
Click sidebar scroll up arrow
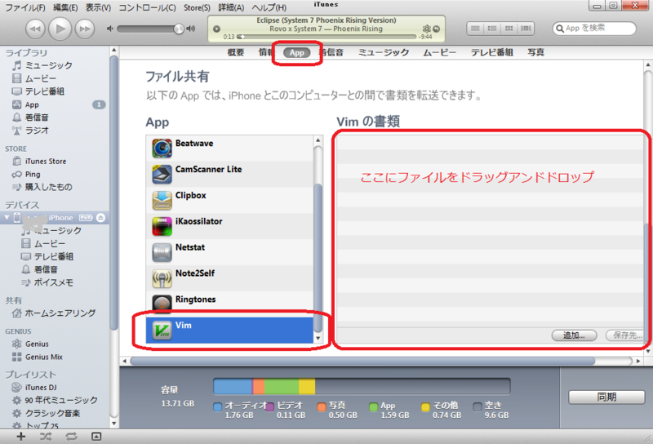click(113, 51)
